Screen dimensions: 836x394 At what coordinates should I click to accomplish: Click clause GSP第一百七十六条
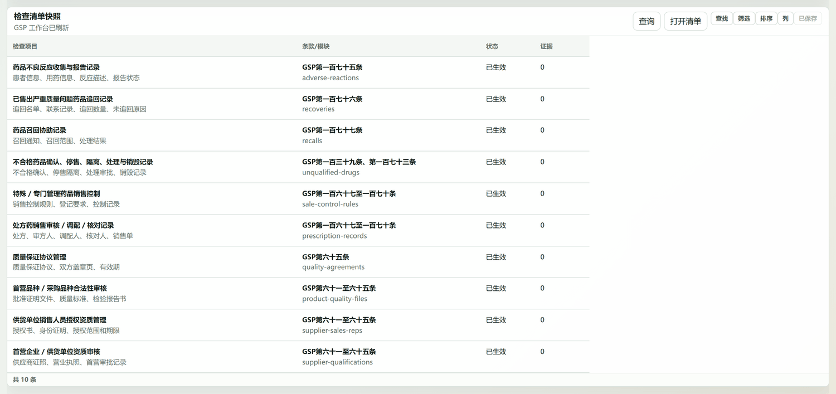[332, 99]
